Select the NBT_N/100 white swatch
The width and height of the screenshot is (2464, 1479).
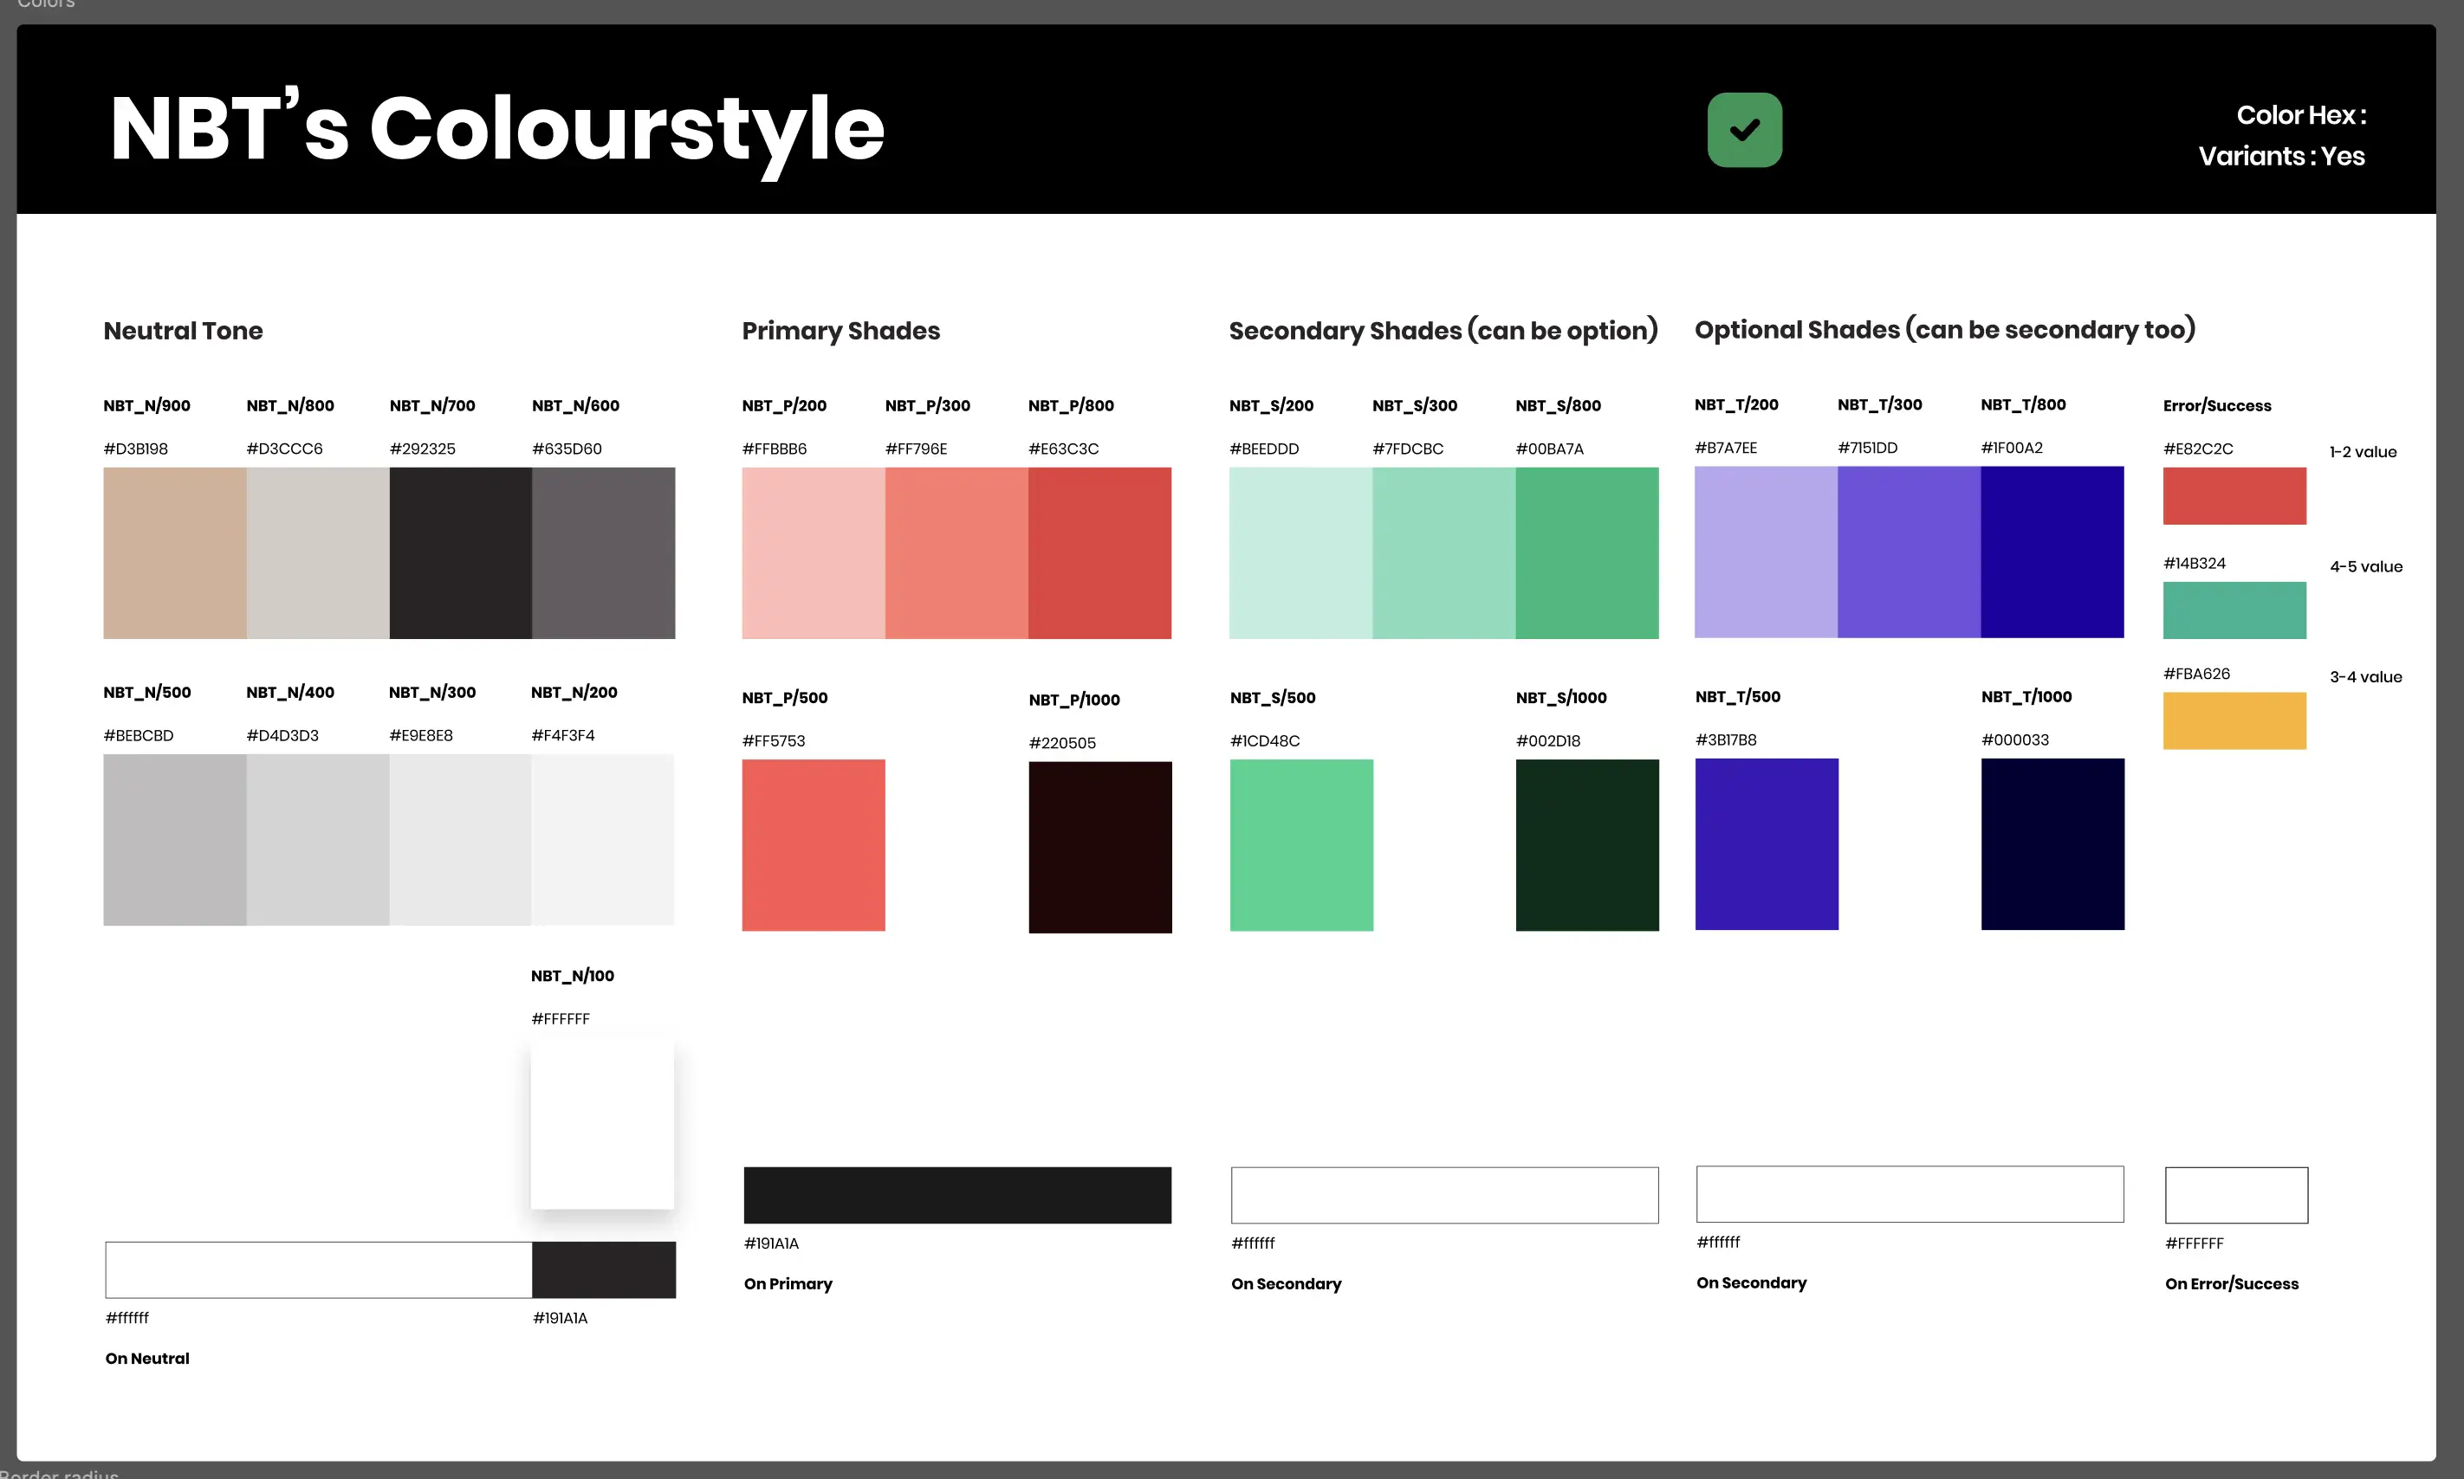(x=602, y=1124)
